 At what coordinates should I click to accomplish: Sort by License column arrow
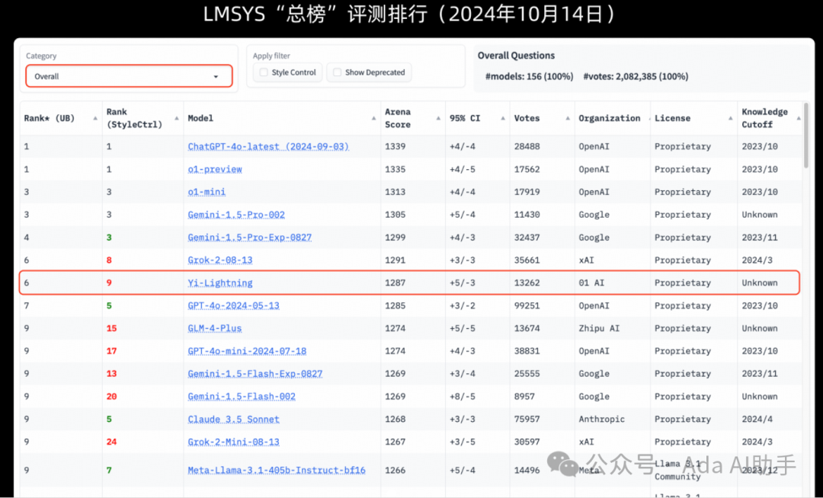[x=730, y=119]
